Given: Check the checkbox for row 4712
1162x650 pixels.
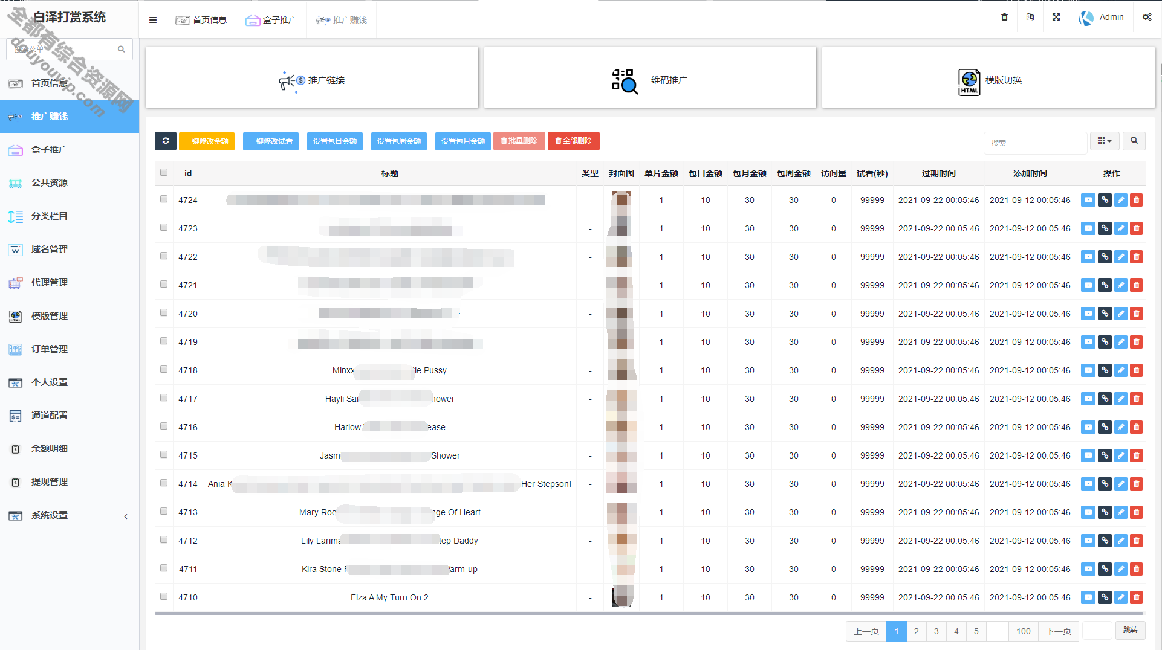Looking at the screenshot, I should (164, 539).
